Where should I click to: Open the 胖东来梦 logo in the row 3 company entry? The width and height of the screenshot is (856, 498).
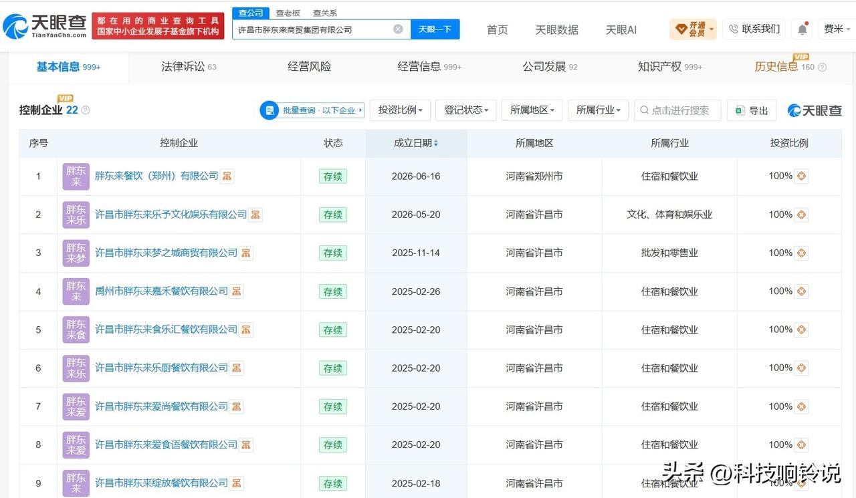(x=76, y=253)
